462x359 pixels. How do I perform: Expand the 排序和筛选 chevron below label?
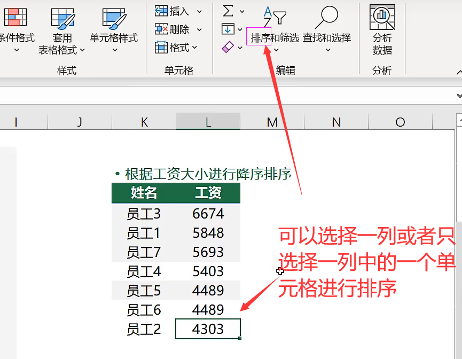(276, 50)
